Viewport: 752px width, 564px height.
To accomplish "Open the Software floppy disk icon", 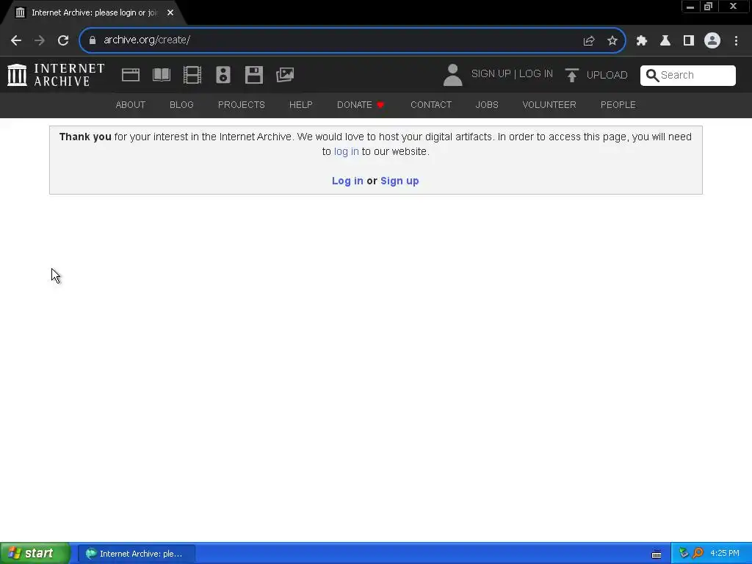I will 253,75.
